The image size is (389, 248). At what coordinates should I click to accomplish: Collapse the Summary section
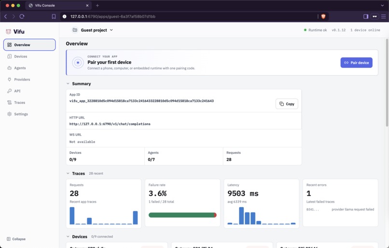point(68,83)
